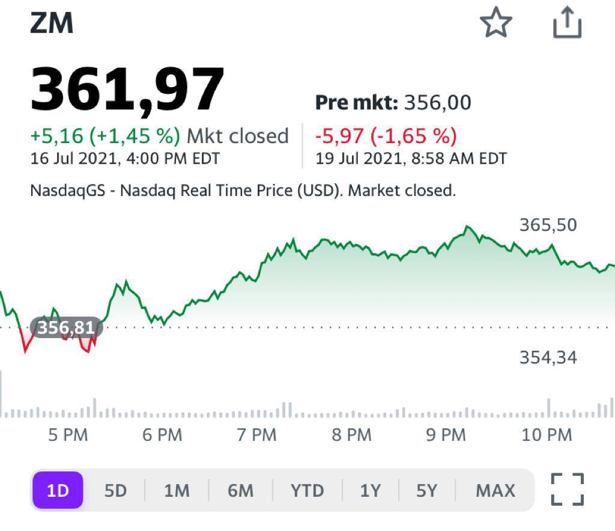
Task: Switch chart to 5D range
Action: point(115,490)
